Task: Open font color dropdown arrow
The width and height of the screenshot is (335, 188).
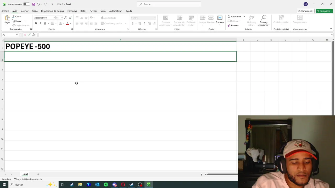Action: (71, 23)
